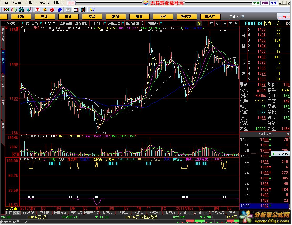The width and height of the screenshot is (292, 225).
Task: Select the 研究室 yellow tab
Action: (x=186, y=17)
